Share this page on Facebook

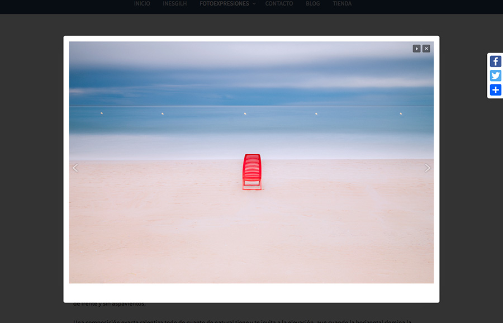pos(495,62)
